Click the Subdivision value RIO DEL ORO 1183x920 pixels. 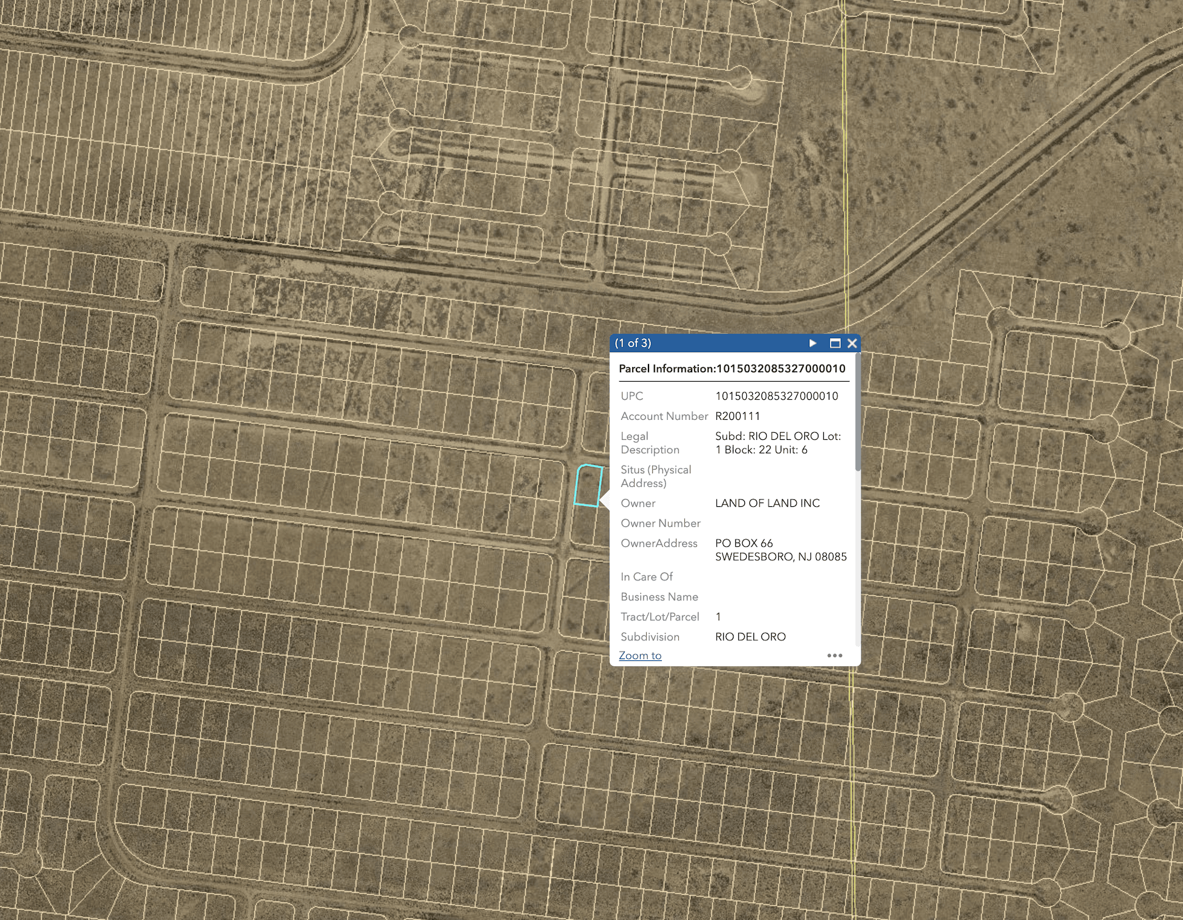750,637
